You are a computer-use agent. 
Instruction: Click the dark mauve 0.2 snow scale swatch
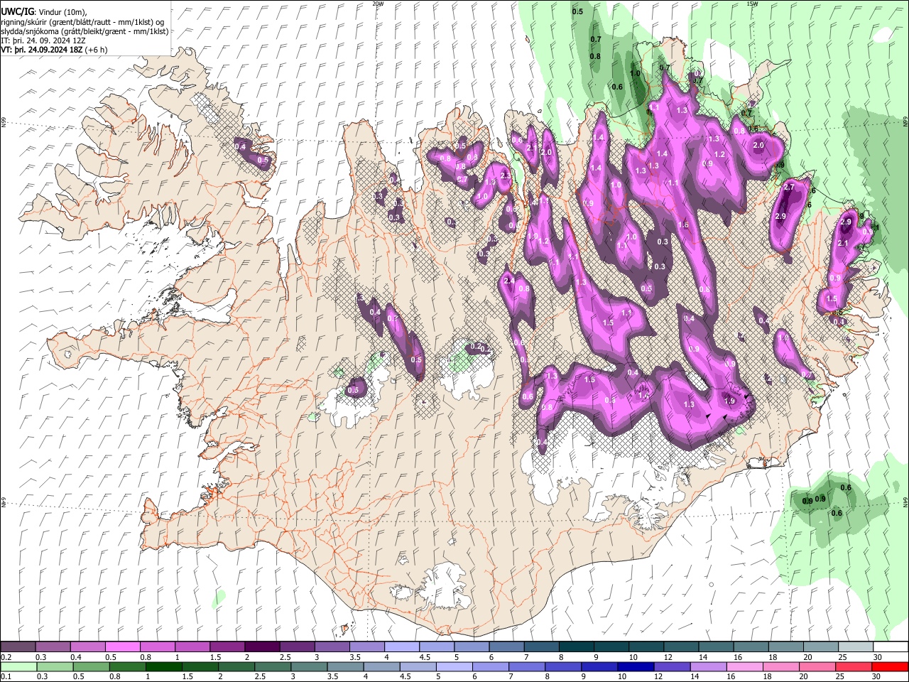tap(18, 646)
